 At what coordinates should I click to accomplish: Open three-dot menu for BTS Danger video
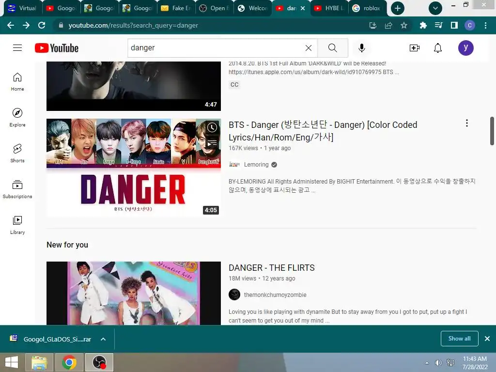pos(467,123)
